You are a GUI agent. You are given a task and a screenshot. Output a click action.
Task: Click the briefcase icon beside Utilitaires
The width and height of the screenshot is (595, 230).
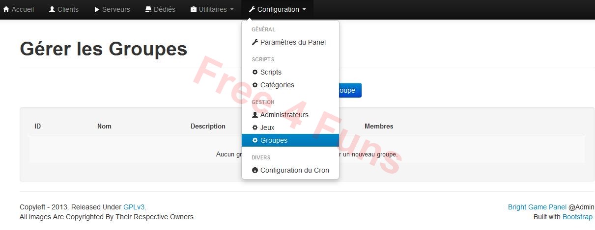point(194,9)
